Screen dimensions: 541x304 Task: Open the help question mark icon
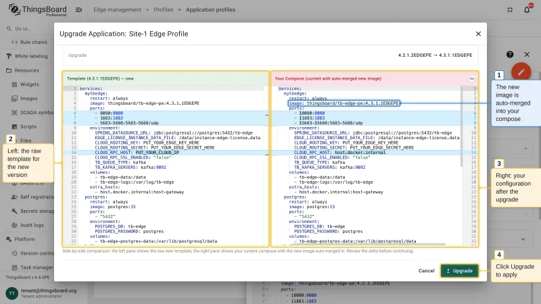[x=510, y=55]
